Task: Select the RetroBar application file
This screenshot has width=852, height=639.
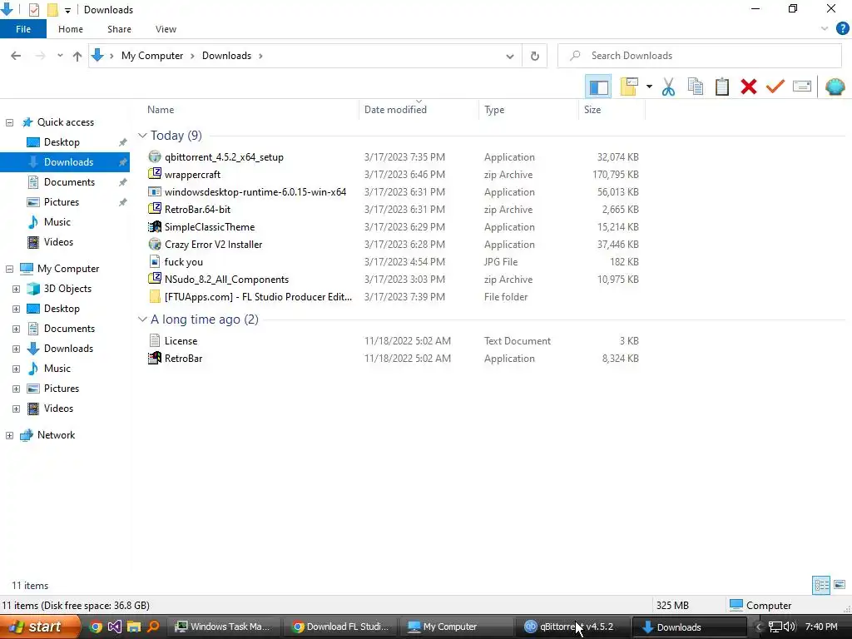Action: [x=183, y=359]
